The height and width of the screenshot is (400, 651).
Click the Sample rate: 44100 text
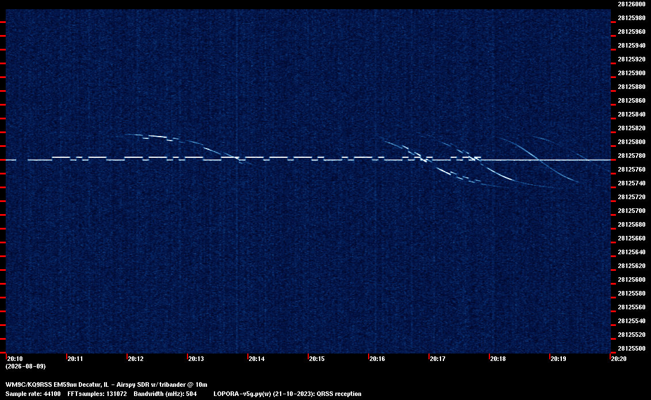coord(33,394)
